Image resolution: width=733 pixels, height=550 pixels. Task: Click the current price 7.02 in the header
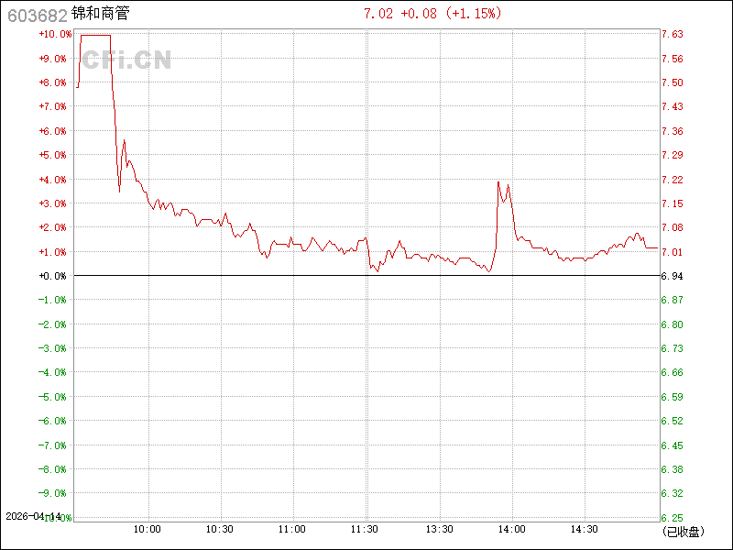[x=378, y=14]
